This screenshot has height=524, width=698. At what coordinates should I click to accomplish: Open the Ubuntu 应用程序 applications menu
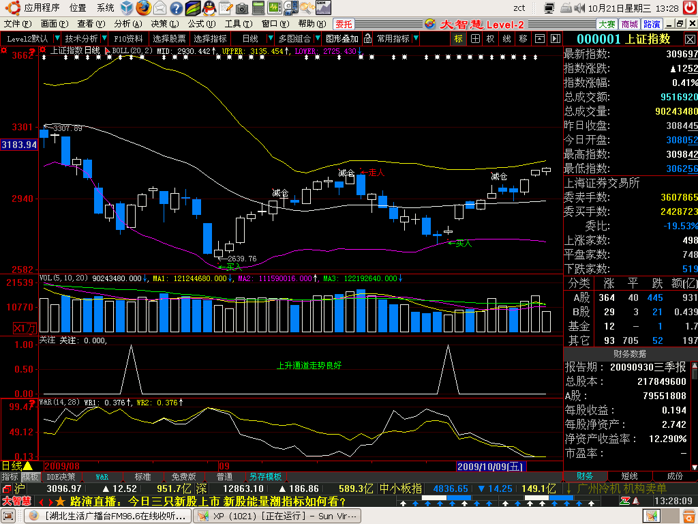pyautogui.click(x=42, y=8)
